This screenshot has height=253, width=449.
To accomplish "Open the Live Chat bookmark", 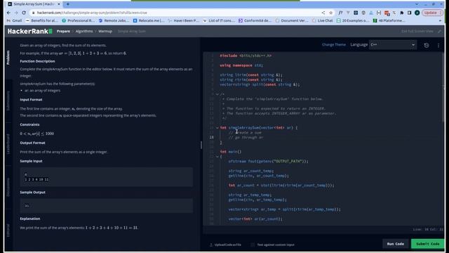I will pos(323,20).
